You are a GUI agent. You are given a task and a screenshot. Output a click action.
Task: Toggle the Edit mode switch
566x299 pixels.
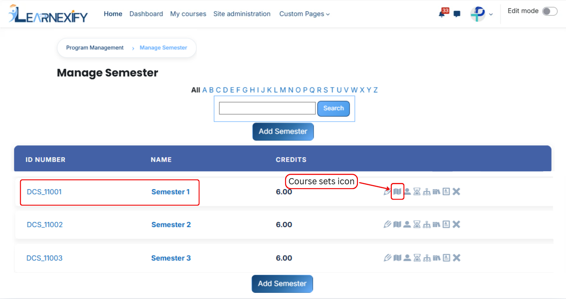tap(550, 11)
